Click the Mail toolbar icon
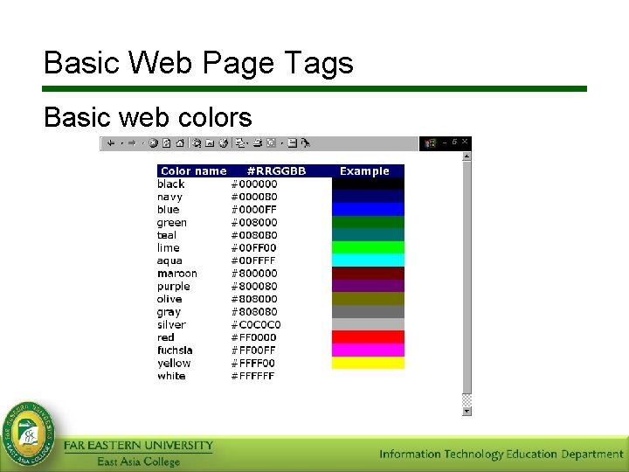629x472 pixels. click(x=239, y=142)
